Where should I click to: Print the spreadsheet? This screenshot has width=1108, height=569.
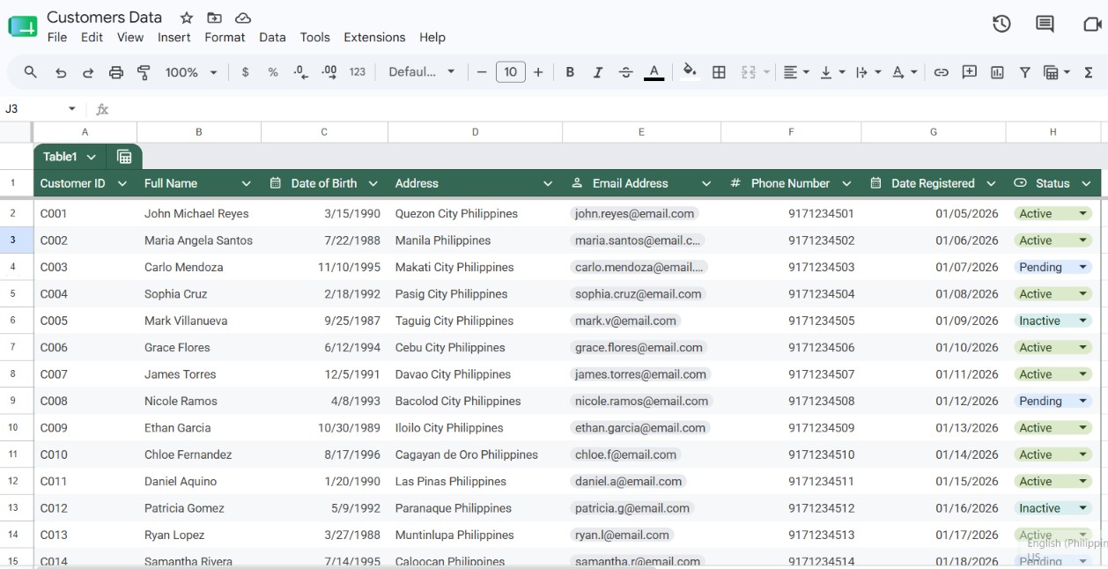point(116,72)
